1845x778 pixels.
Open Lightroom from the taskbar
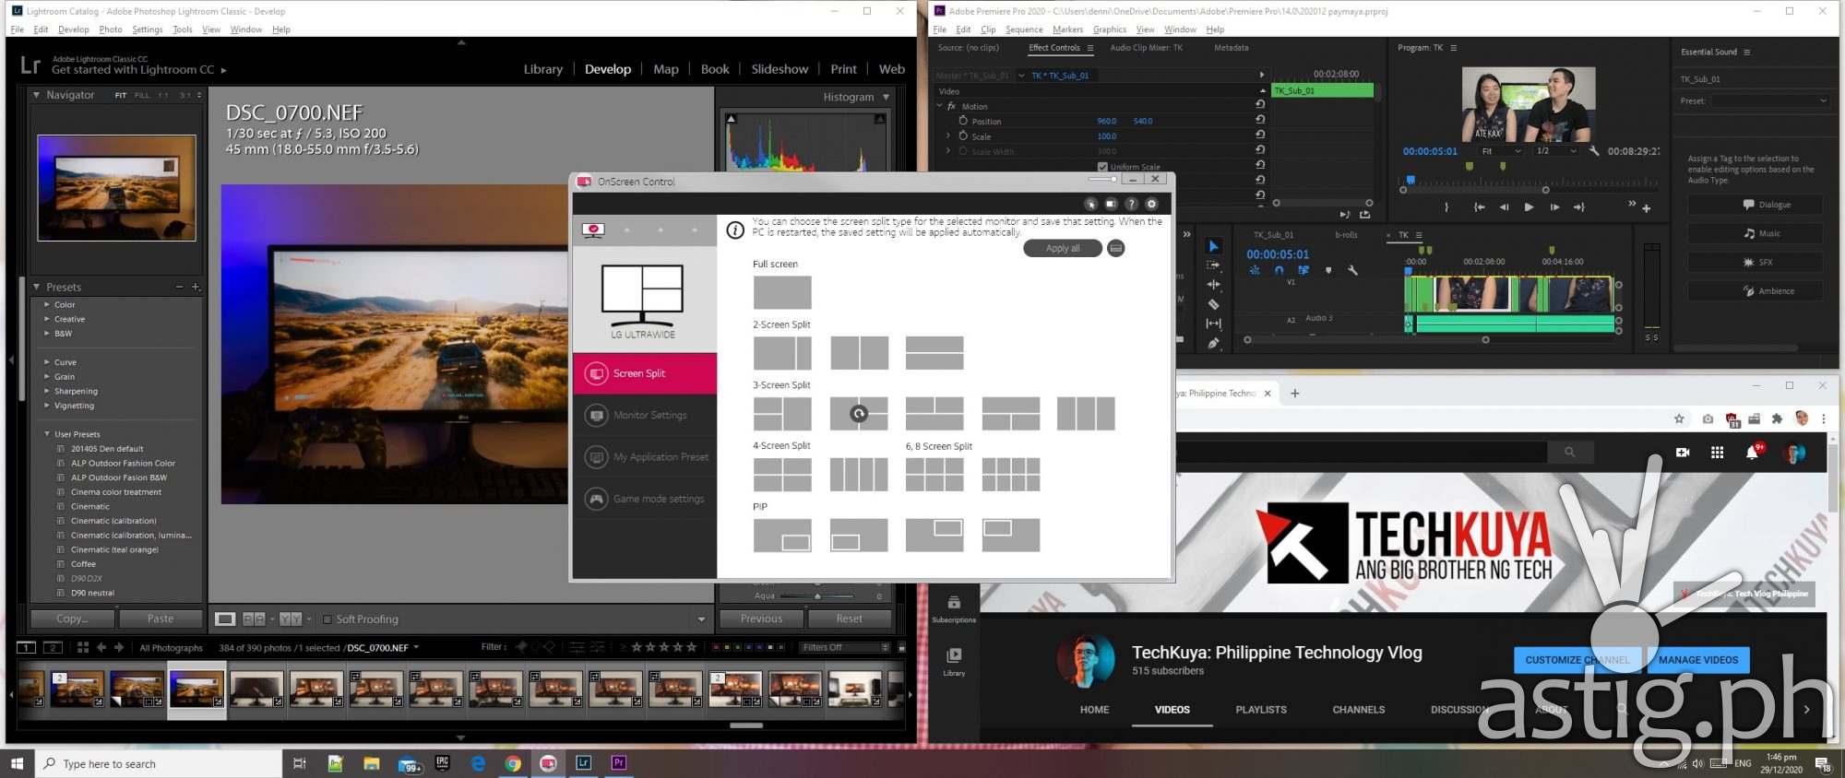[x=583, y=763]
